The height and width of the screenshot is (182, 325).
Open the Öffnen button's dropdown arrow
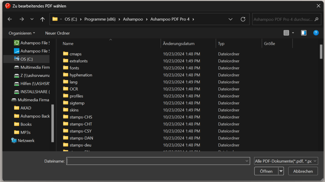pyautogui.click(x=281, y=171)
